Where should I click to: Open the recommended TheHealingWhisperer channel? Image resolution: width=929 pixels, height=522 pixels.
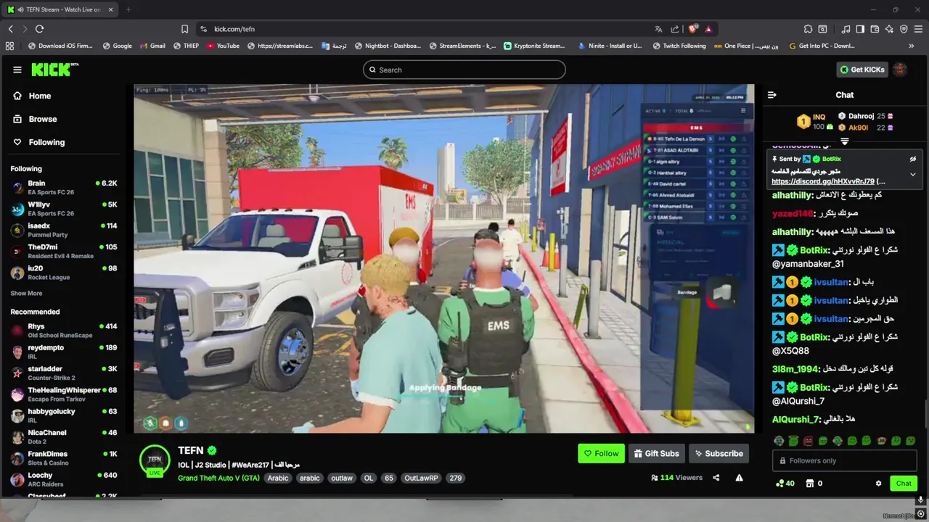64,394
